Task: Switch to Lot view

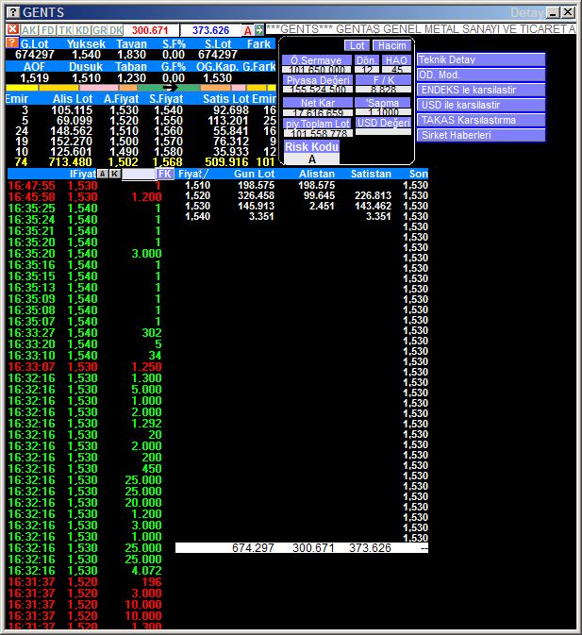Action: (x=357, y=45)
